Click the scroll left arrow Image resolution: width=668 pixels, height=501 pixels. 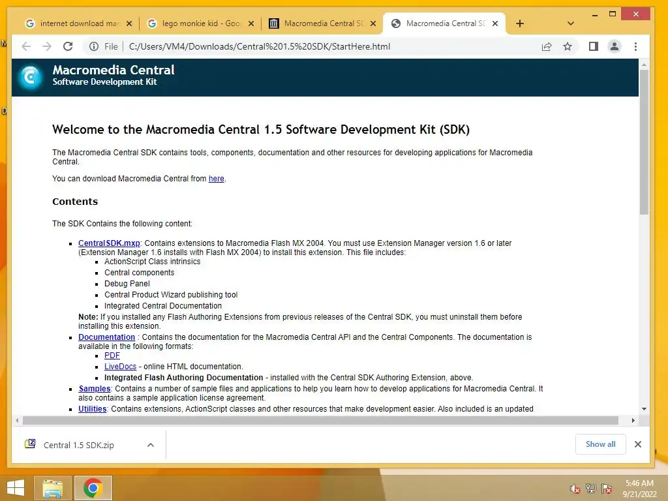click(16, 421)
